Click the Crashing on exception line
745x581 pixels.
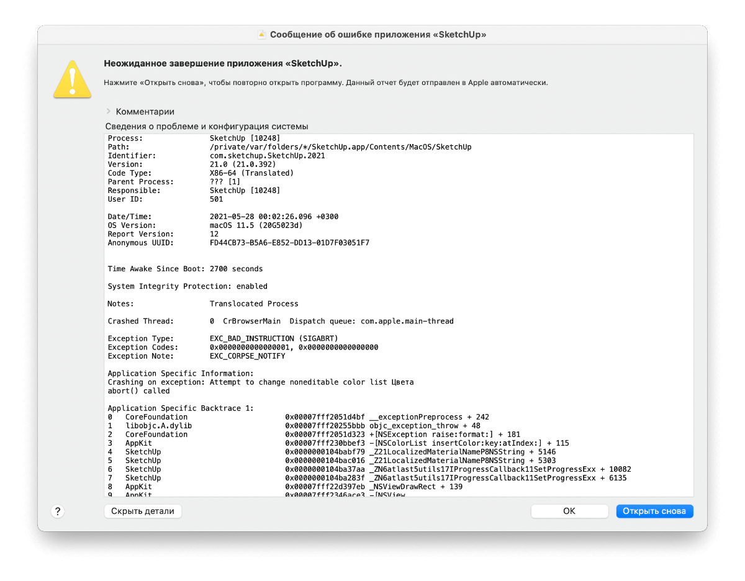[x=261, y=382]
